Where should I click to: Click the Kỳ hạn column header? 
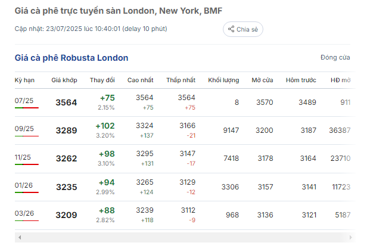click(24, 80)
